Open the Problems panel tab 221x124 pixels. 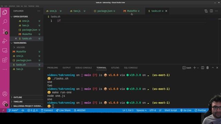(52, 68)
